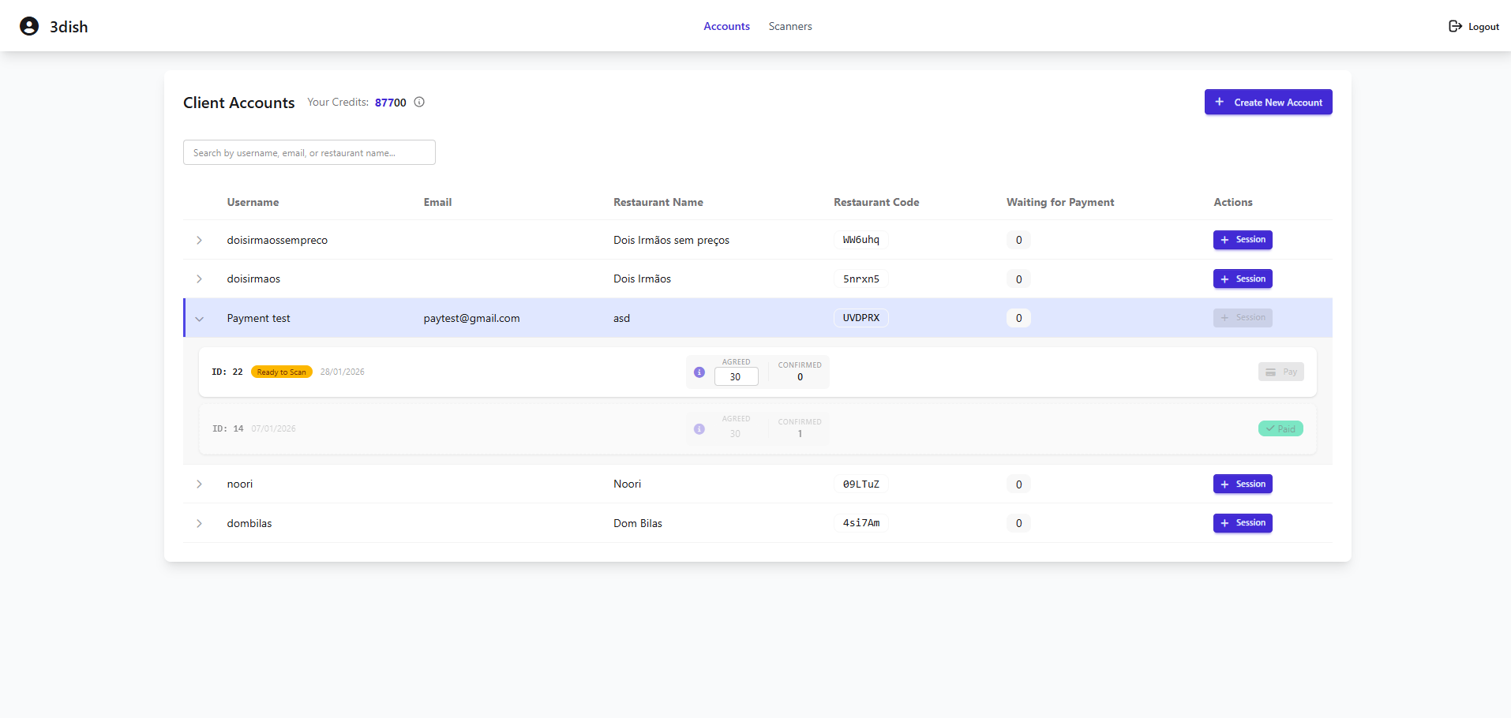Collapse the Payment test account row
This screenshot has width=1511, height=718.
199,318
